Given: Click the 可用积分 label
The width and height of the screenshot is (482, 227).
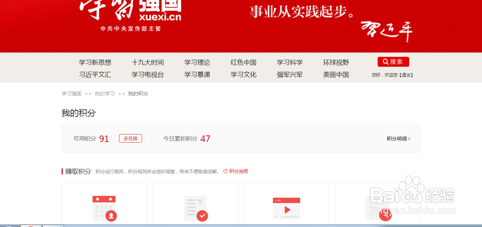Looking at the screenshot, I should tap(84, 139).
